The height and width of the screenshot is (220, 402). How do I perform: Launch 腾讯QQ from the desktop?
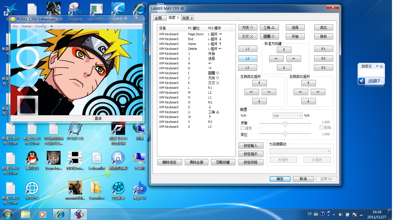(32, 160)
